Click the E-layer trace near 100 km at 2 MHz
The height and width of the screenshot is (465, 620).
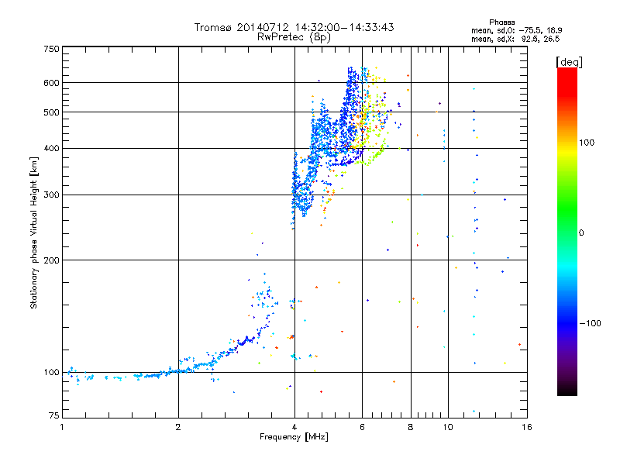click(x=178, y=371)
